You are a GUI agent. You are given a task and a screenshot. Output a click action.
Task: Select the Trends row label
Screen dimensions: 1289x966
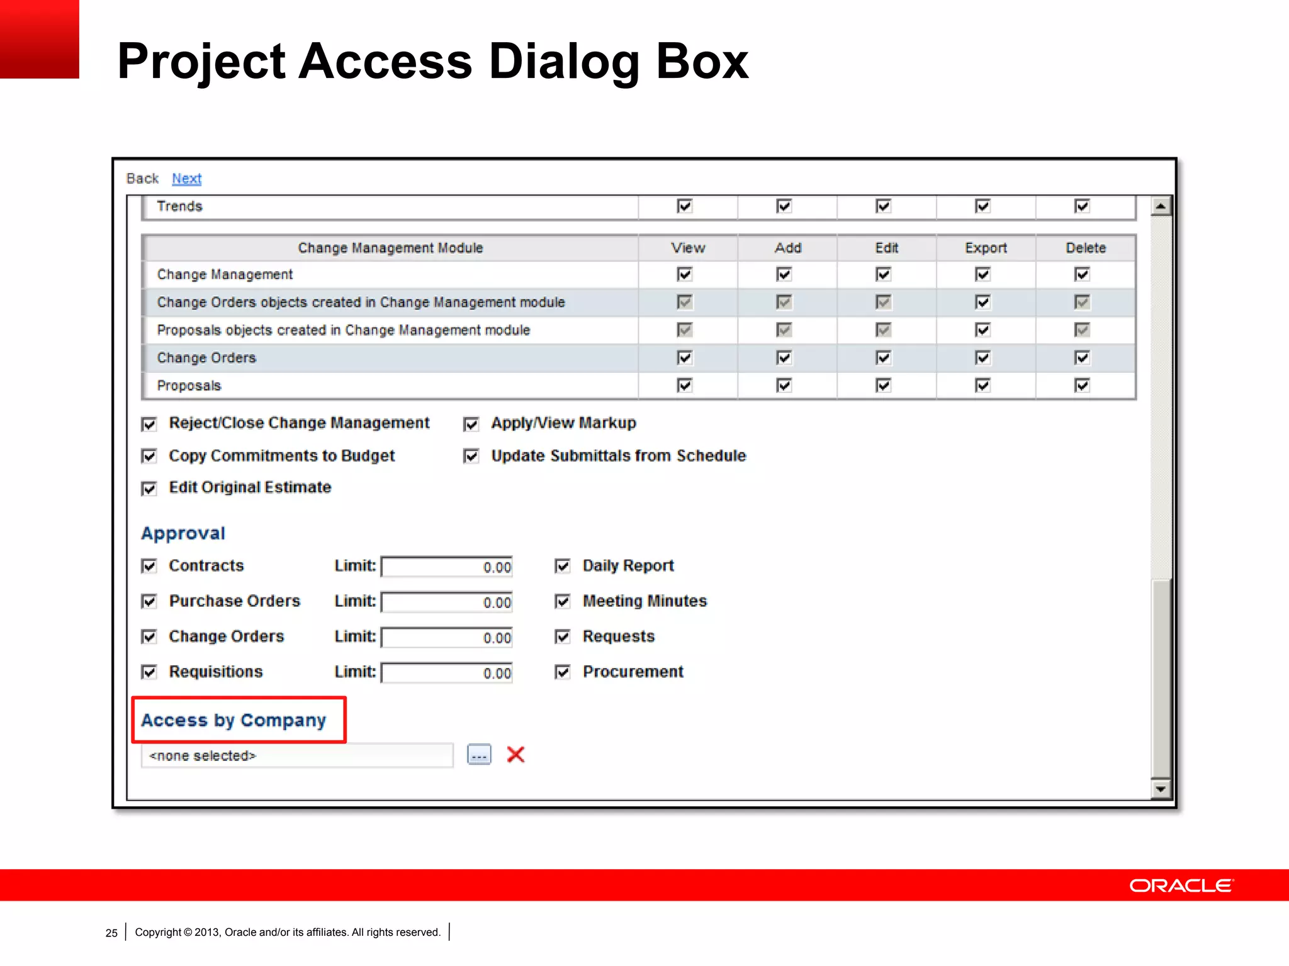[x=179, y=206]
